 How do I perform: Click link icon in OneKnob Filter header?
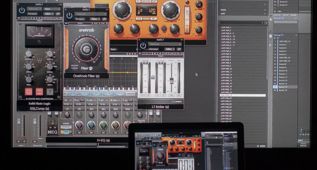click(x=104, y=19)
